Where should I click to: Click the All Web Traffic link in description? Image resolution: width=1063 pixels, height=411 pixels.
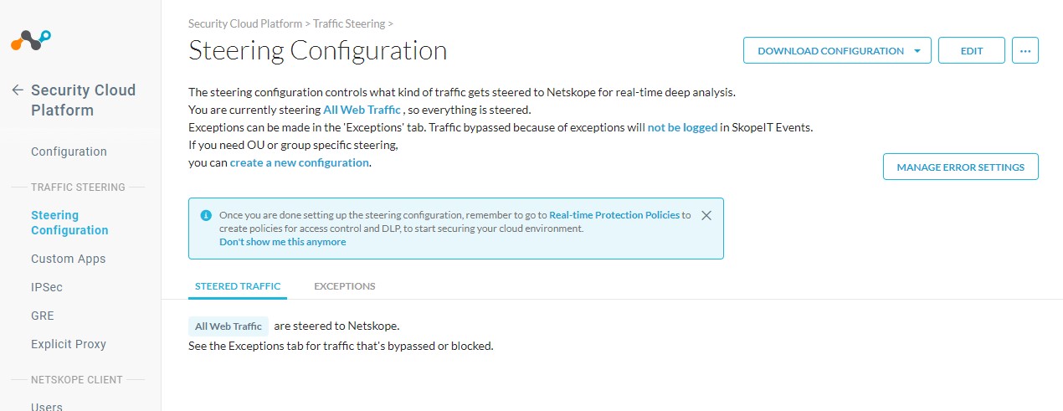[362, 110]
